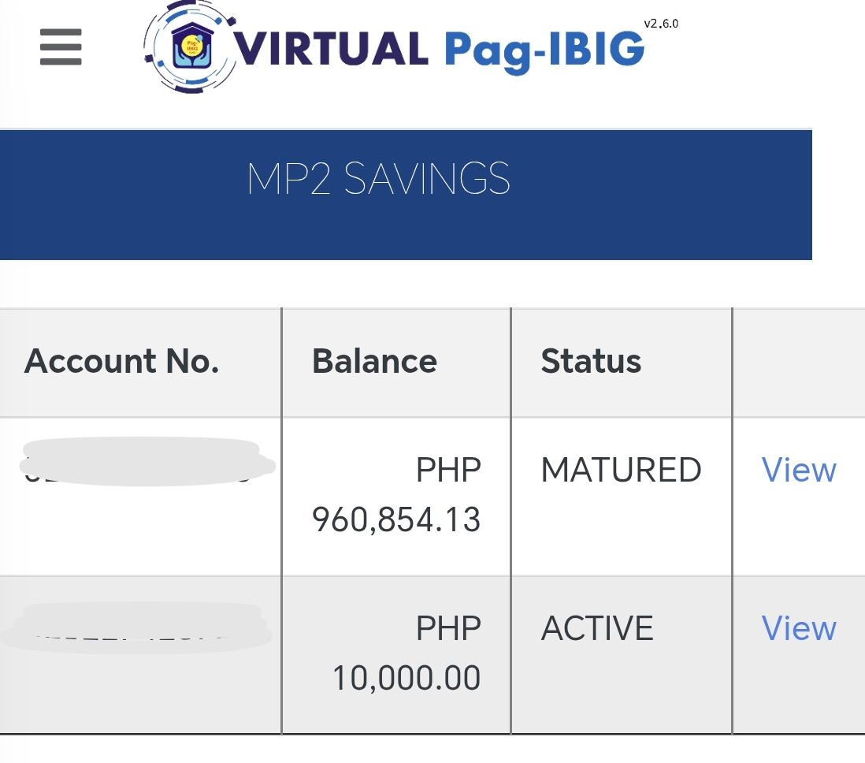Screen dimensions: 865x763
Task: Select the Balance column header
Action: pyautogui.click(x=374, y=361)
